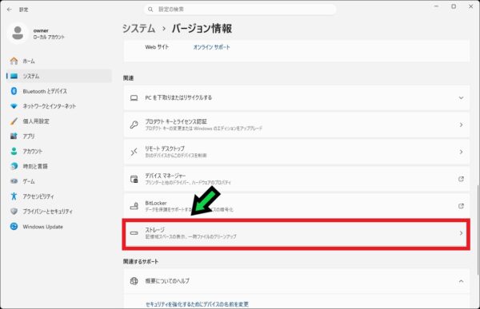Open ネットワークとインターネット settings
The width and height of the screenshot is (480, 309).
(x=59, y=106)
